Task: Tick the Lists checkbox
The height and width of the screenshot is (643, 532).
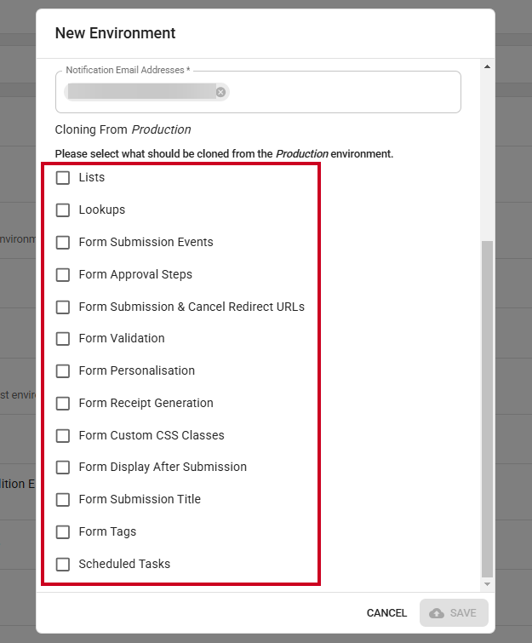Action: 63,177
